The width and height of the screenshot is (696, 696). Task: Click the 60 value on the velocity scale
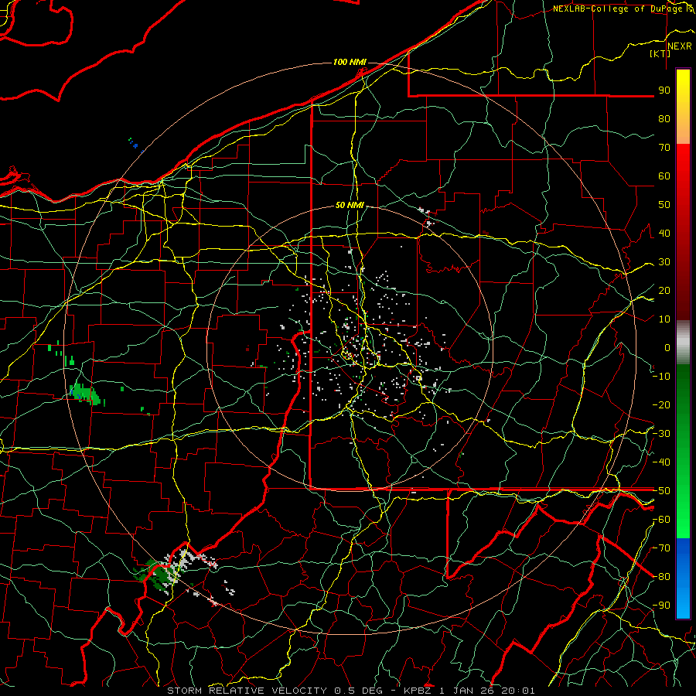664,176
